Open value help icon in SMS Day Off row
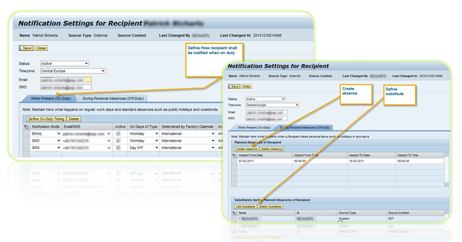This screenshot has width=462, height=242. point(109,148)
